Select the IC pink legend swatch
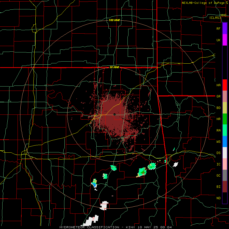Image resolution: width=229 pixels, height=229 pixels. [x=225, y=164]
